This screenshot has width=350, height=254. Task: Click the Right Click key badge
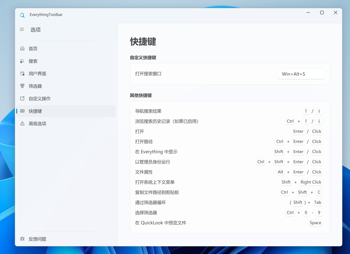coord(311,182)
